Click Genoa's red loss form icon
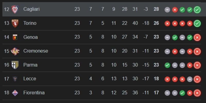Image resolution: width=206 pixels, height=103 pixels. point(197,37)
